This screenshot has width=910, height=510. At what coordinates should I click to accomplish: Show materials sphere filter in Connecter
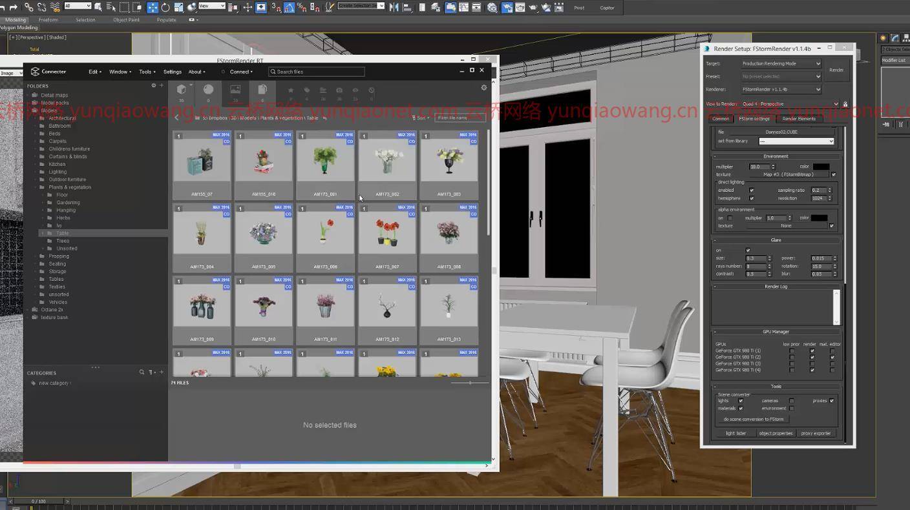tap(208, 90)
